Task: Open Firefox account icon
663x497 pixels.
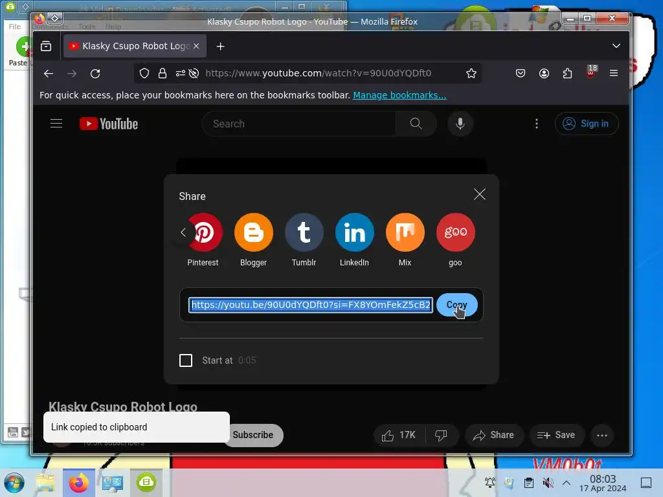Action: pyautogui.click(x=544, y=74)
